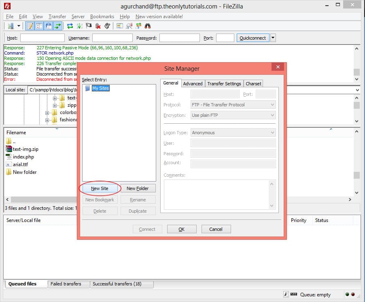Click the Comments text area
This screenshot has width=365, height=302.
click(219, 195)
